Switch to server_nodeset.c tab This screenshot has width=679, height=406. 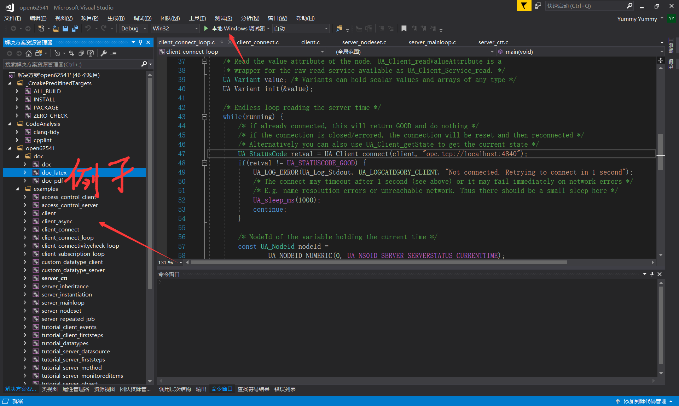click(364, 42)
